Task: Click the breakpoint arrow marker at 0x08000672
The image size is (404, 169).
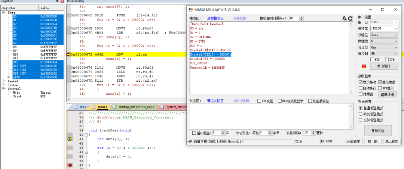Action: [x=68, y=54]
